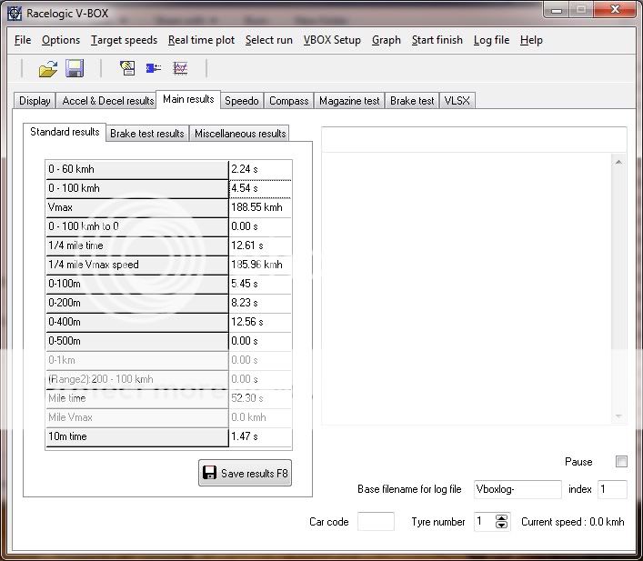Screen dimensions: 643x561
Task: Click the 0-500m row label
Action: (137, 341)
